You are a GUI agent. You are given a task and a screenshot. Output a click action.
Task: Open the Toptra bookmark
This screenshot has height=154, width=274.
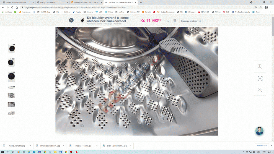77,12
